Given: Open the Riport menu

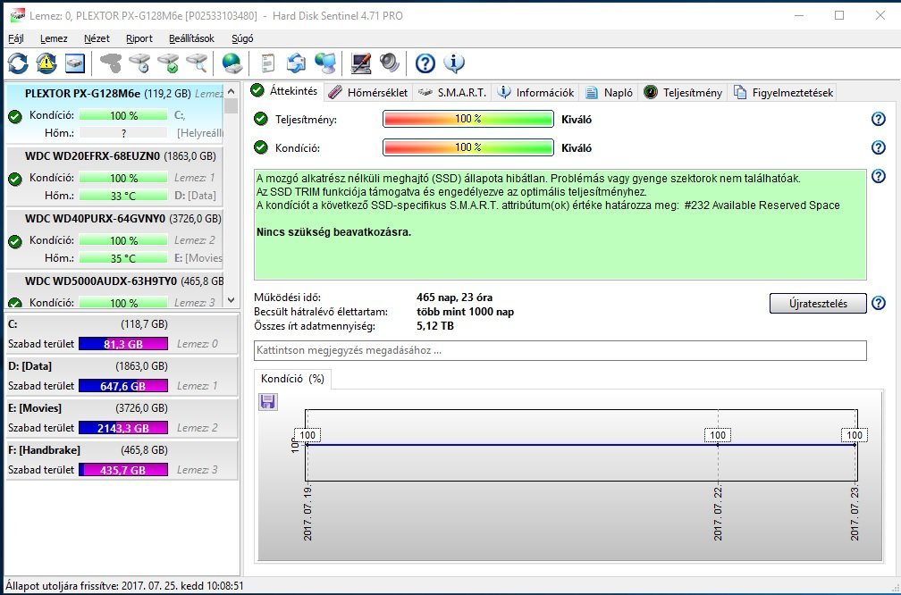Looking at the screenshot, I should point(139,38).
